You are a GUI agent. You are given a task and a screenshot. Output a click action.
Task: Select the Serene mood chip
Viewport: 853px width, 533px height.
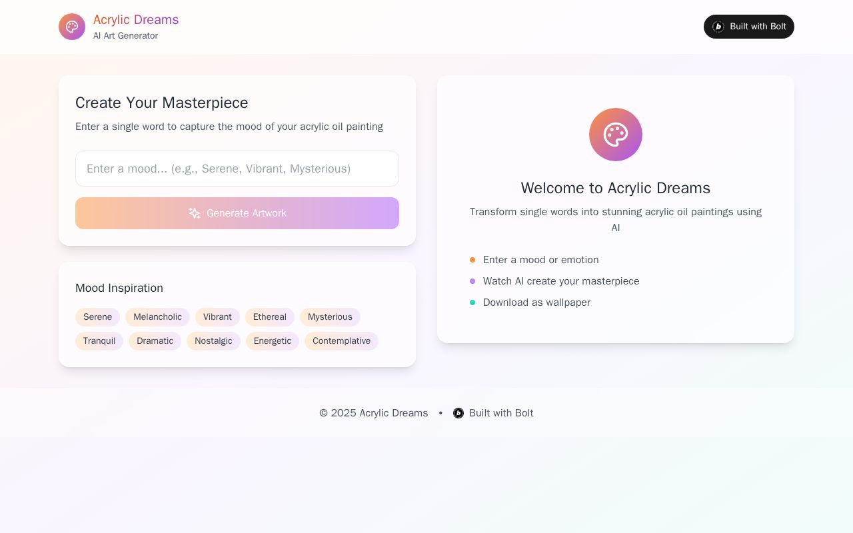(x=97, y=317)
